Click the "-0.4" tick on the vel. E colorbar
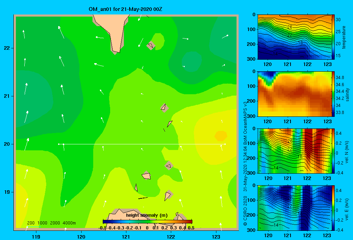353x240 pixels. point(339,230)
